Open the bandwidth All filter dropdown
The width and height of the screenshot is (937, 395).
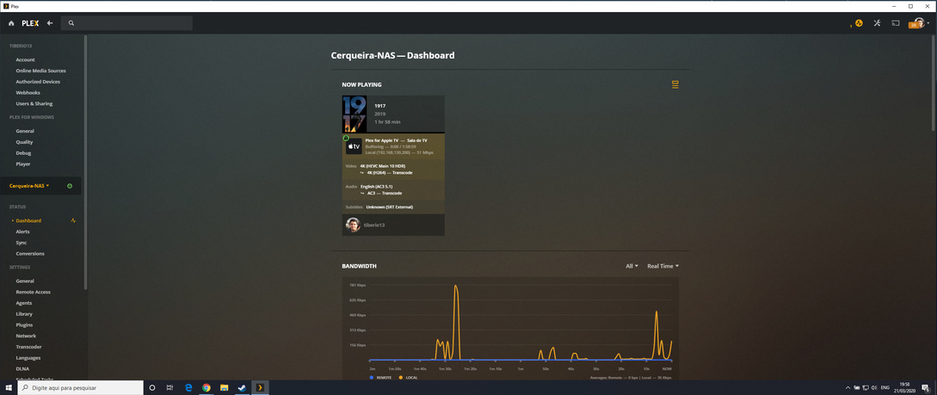(632, 266)
